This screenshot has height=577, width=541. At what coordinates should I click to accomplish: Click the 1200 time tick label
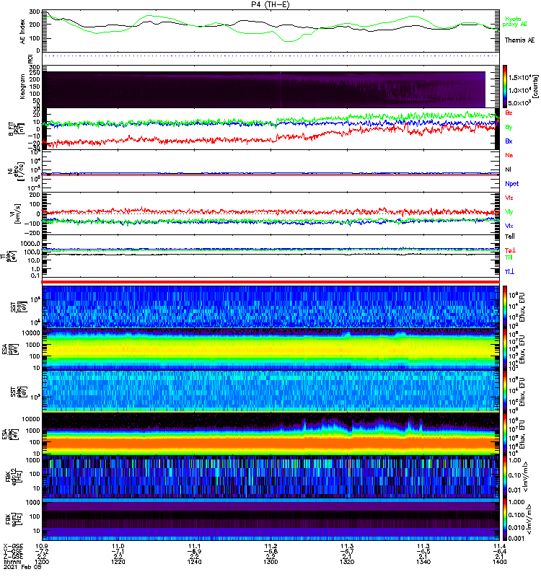[42, 562]
